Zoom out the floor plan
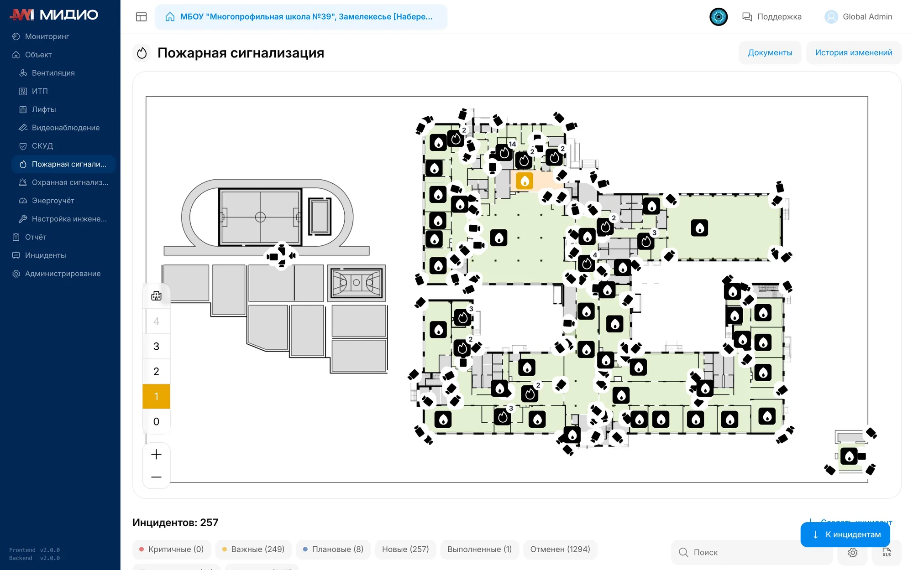913x570 pixels. pyautogui.click(x=156, y=477)
